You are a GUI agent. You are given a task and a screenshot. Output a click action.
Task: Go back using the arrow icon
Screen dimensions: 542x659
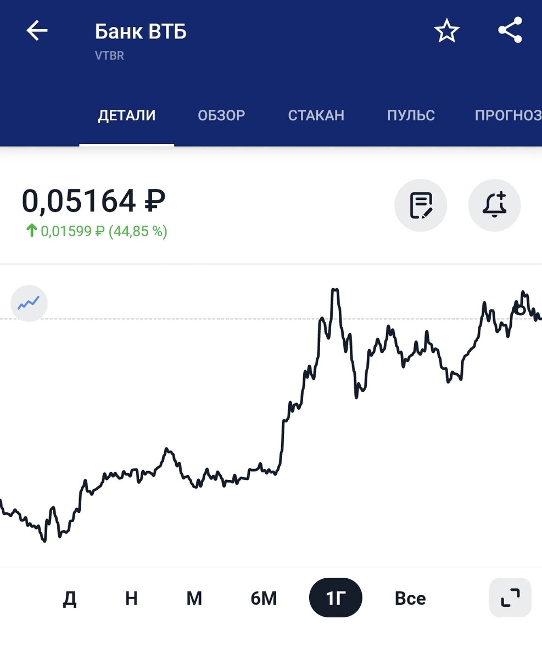coord(37,31)
